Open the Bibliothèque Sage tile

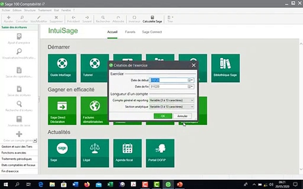point(225,68)
